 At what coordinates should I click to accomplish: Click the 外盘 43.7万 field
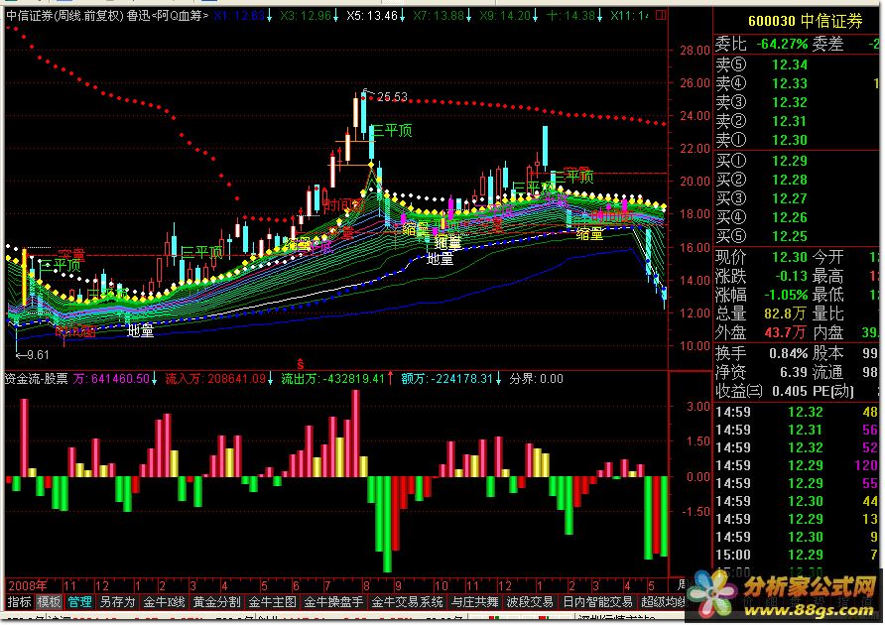(762, 332)
